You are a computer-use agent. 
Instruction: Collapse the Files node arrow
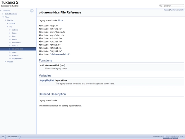tap(3, 17)
